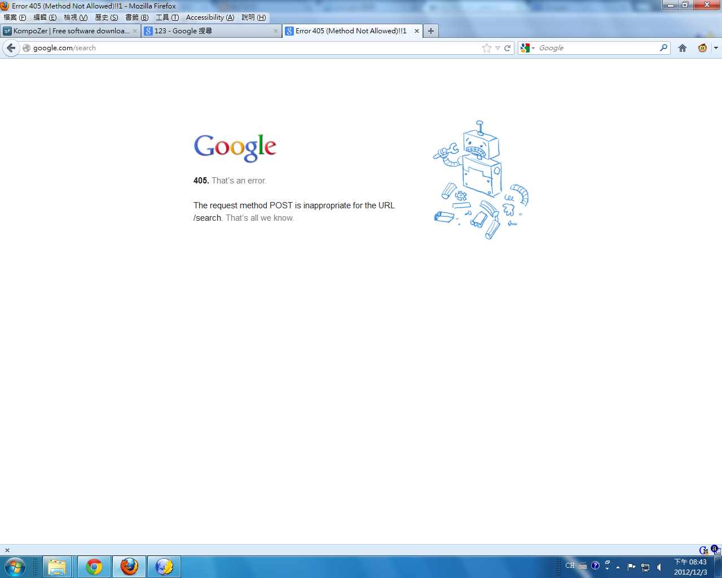The width and height of the screenshot is (722, 578).
Task: Click the Show desktop button
Action: 717,567
